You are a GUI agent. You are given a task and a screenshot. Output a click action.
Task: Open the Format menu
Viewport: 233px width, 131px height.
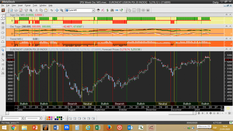click(28, 6)
